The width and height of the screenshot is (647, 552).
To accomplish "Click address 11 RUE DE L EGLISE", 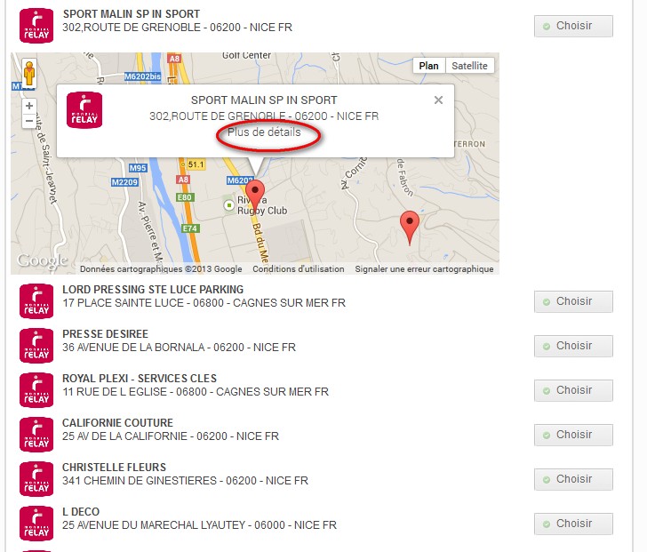I will 196,392.
